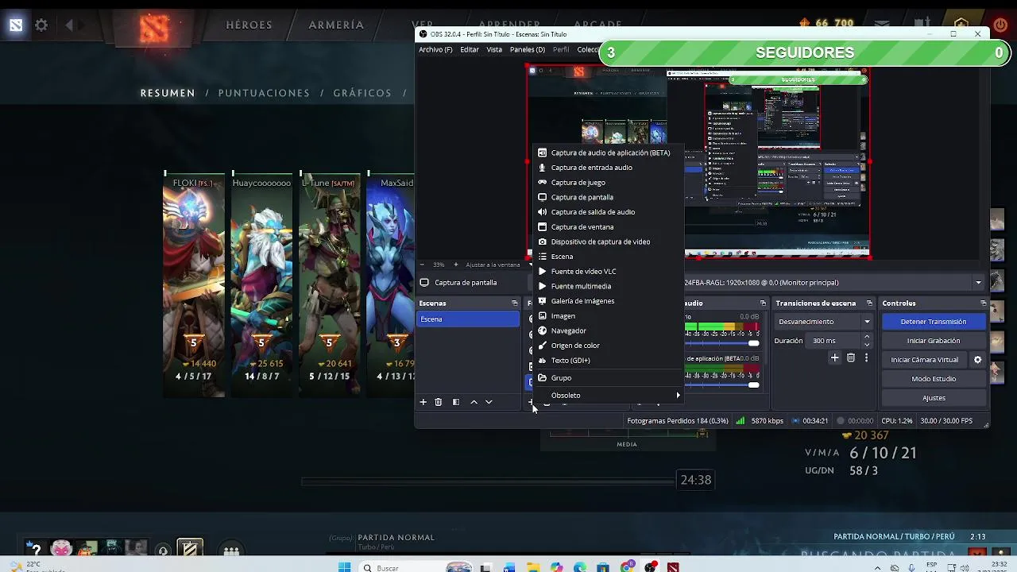Viewport: 1017px width, 572px height.
Task: Undock the Controles panel
Action: click(x=983, y=303)
